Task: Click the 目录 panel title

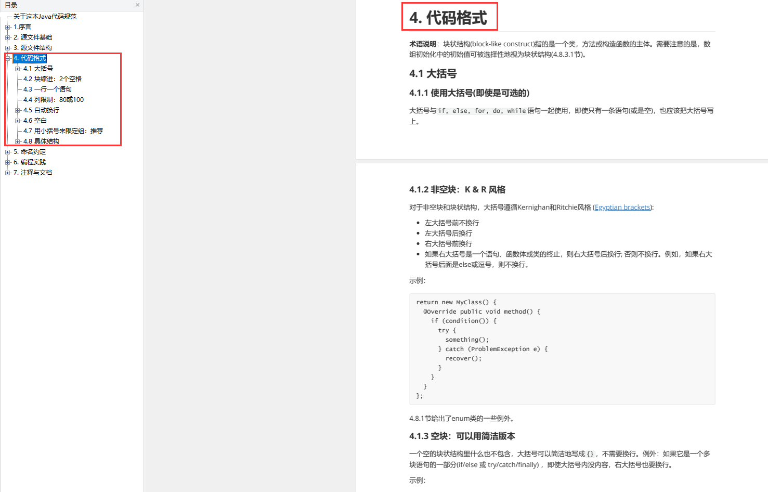Action: pyautogui.click(x=11, y=5)
